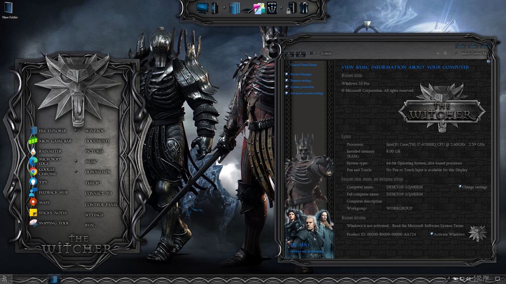Expand Google Chrome jump list arrow
Viewport: 506px width, 284px height.
[76, 171]
